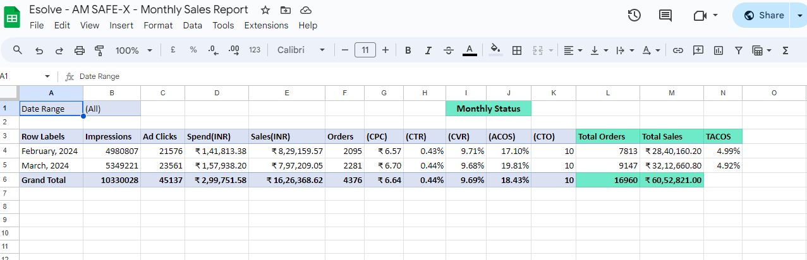Select the February, 2024 cell
This screenshot has width=807, height=260.
(51, 151)
